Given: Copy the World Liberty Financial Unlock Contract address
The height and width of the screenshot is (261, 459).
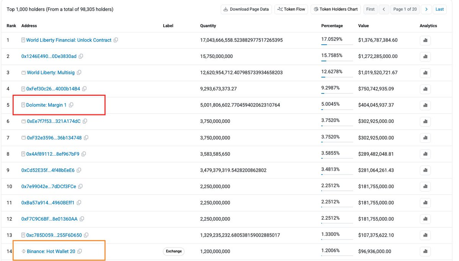Looking at the screenshot, I should (x=116, y=40).
